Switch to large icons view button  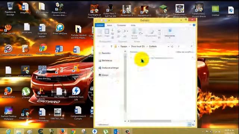(193, 125)
